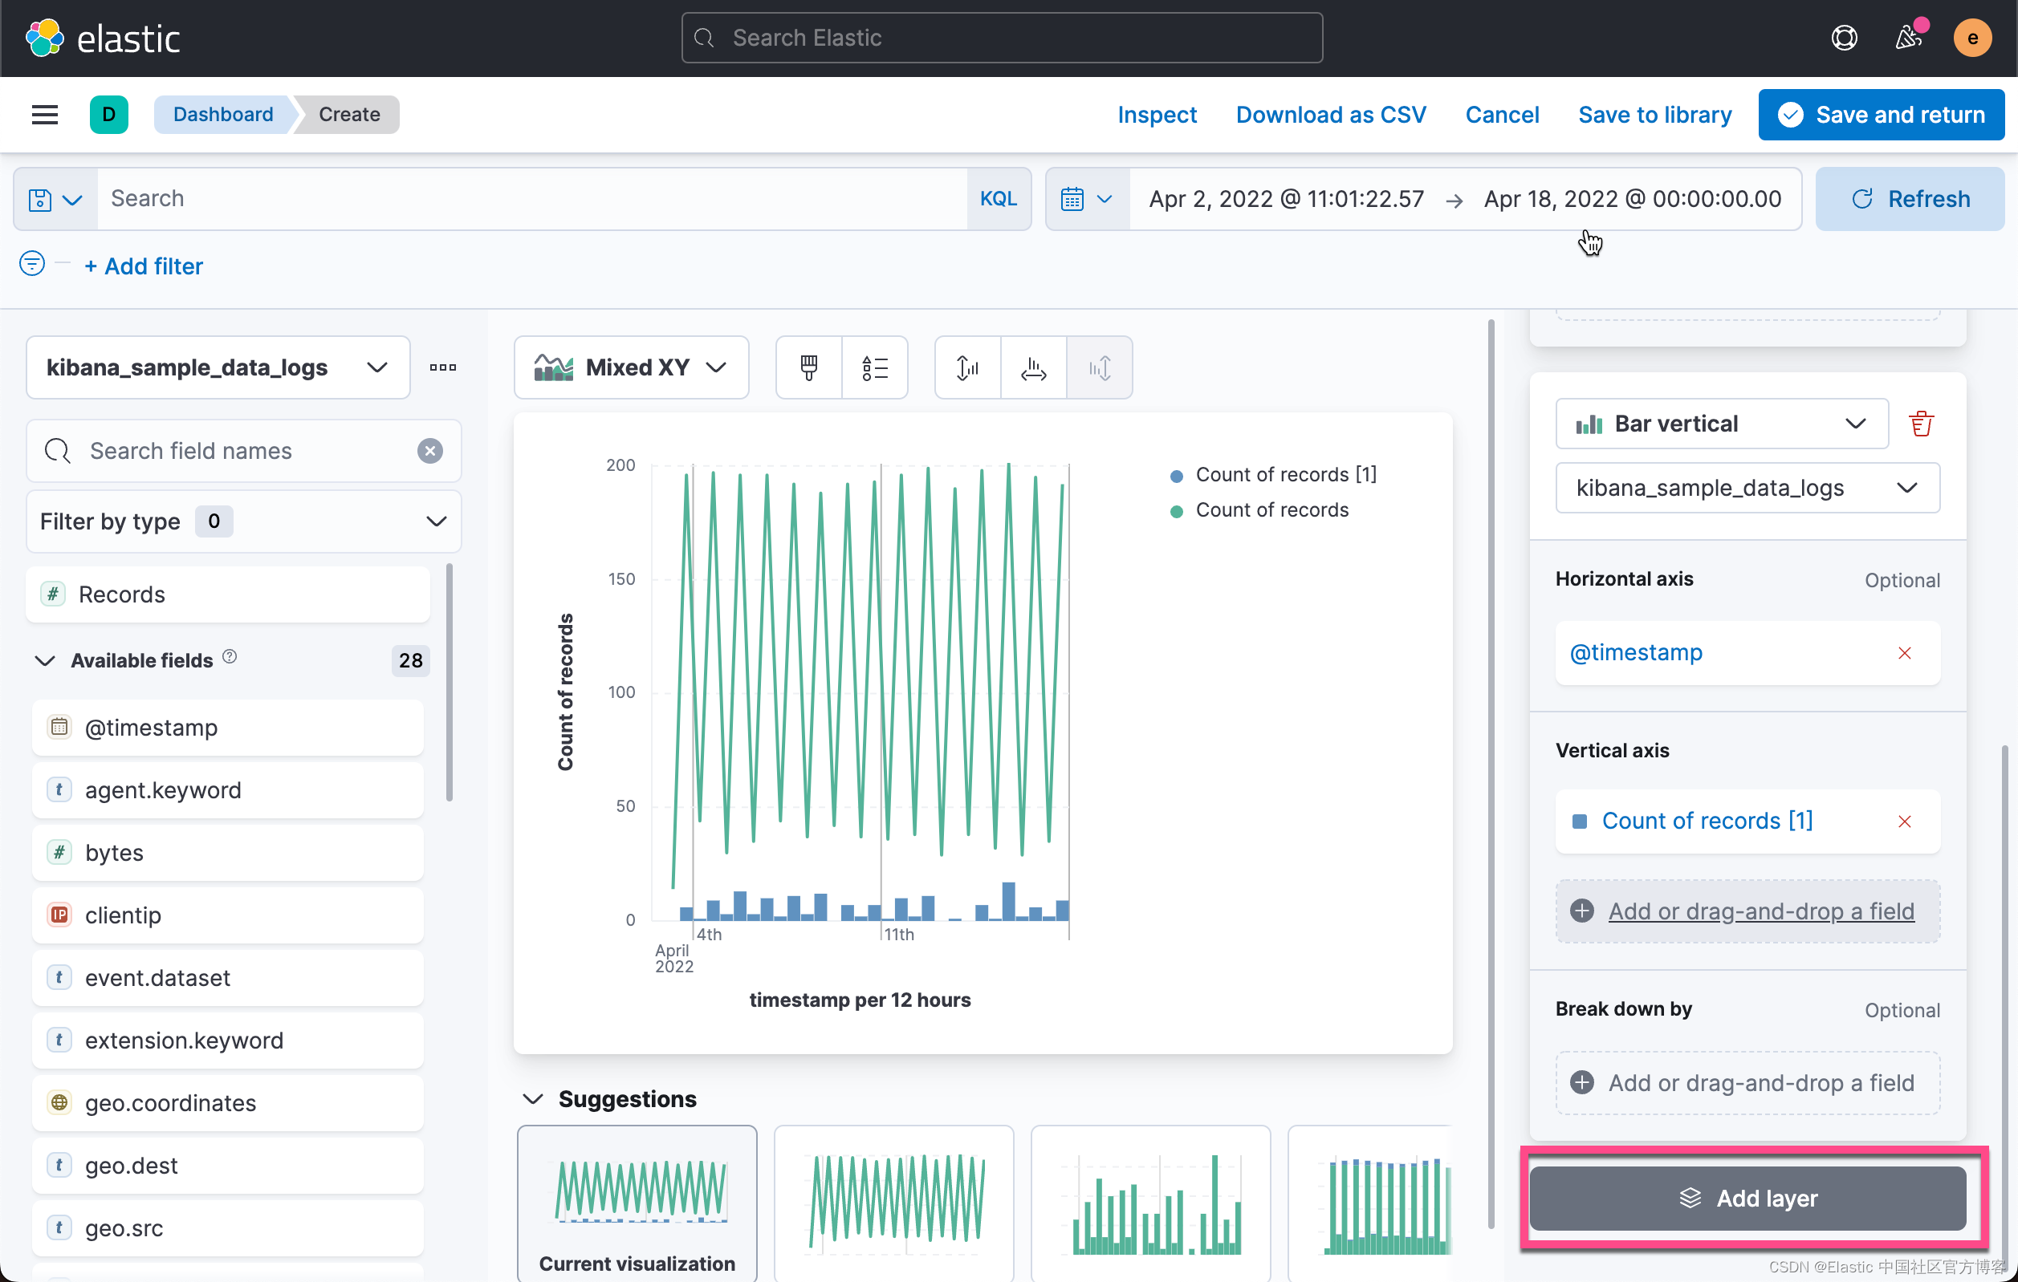2018x1282 pixels.
Task: Open the help lifebuoy icon
Action: (1844, 38)
